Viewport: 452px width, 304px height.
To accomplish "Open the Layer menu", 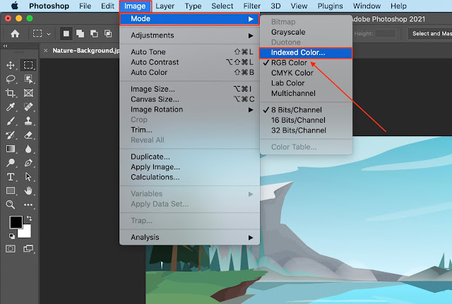I will click(165, 6).
